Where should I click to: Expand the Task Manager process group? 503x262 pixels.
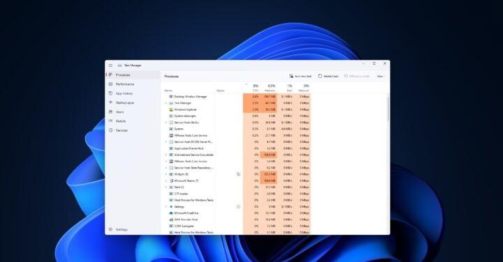click(166, 103)
